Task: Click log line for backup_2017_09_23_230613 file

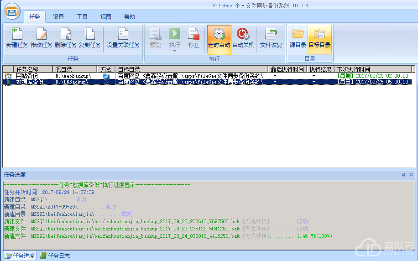Action: pyautogui.click(x=156, y=222)
